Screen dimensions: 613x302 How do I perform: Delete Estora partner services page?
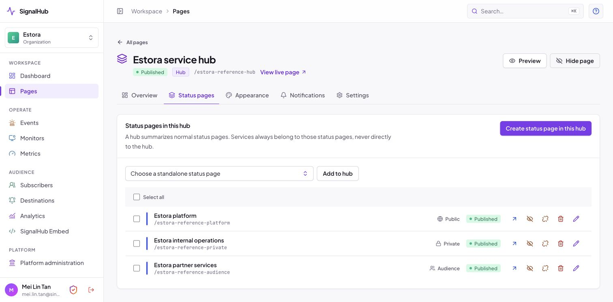point(561,268)
